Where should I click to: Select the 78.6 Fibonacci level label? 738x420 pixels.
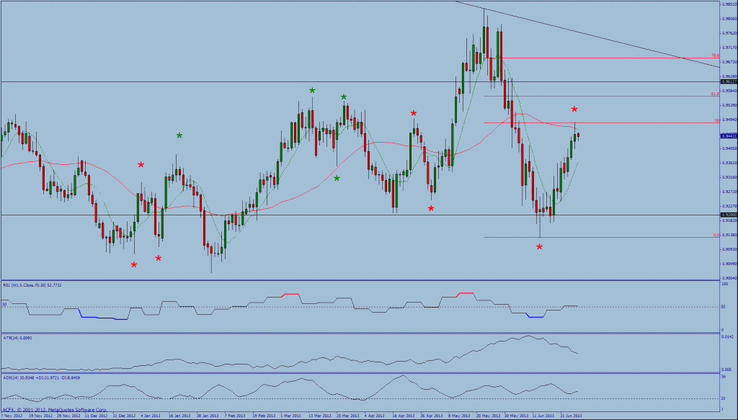pyautogui.click(x=714, y=55)
